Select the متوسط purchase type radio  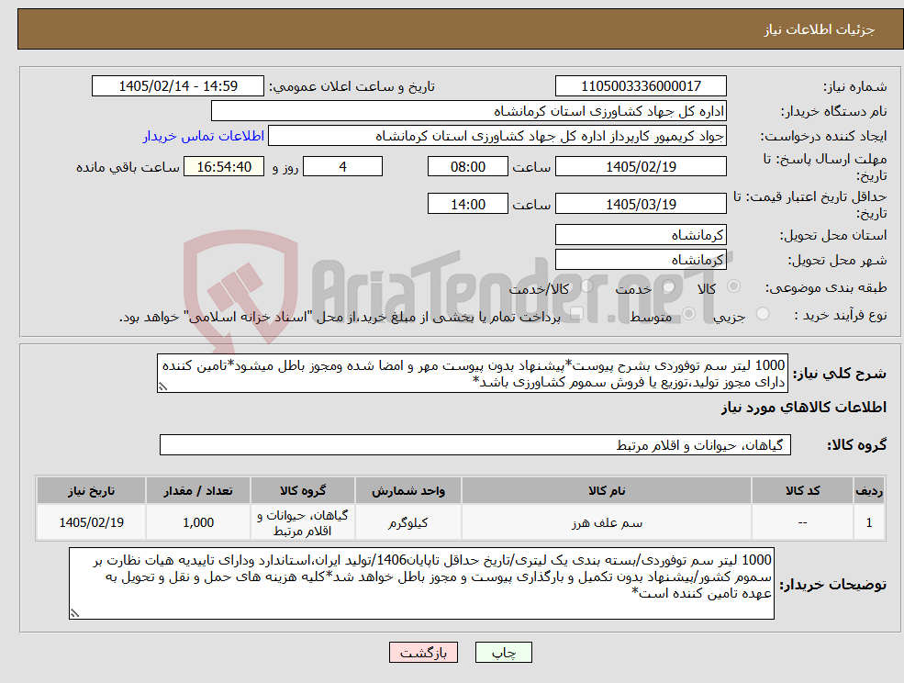(x=689, y=314)
